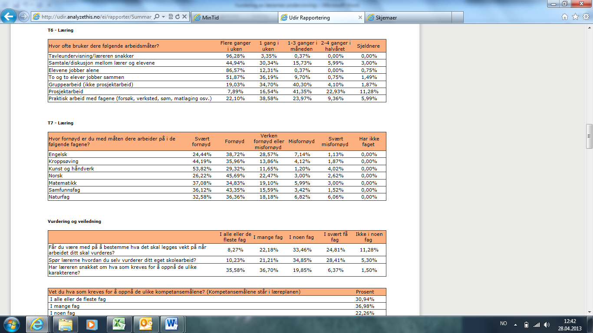The height and width of the screenshot is (333, 593).
Task: Switch to the Skjemaer tab
Action: 408,17
